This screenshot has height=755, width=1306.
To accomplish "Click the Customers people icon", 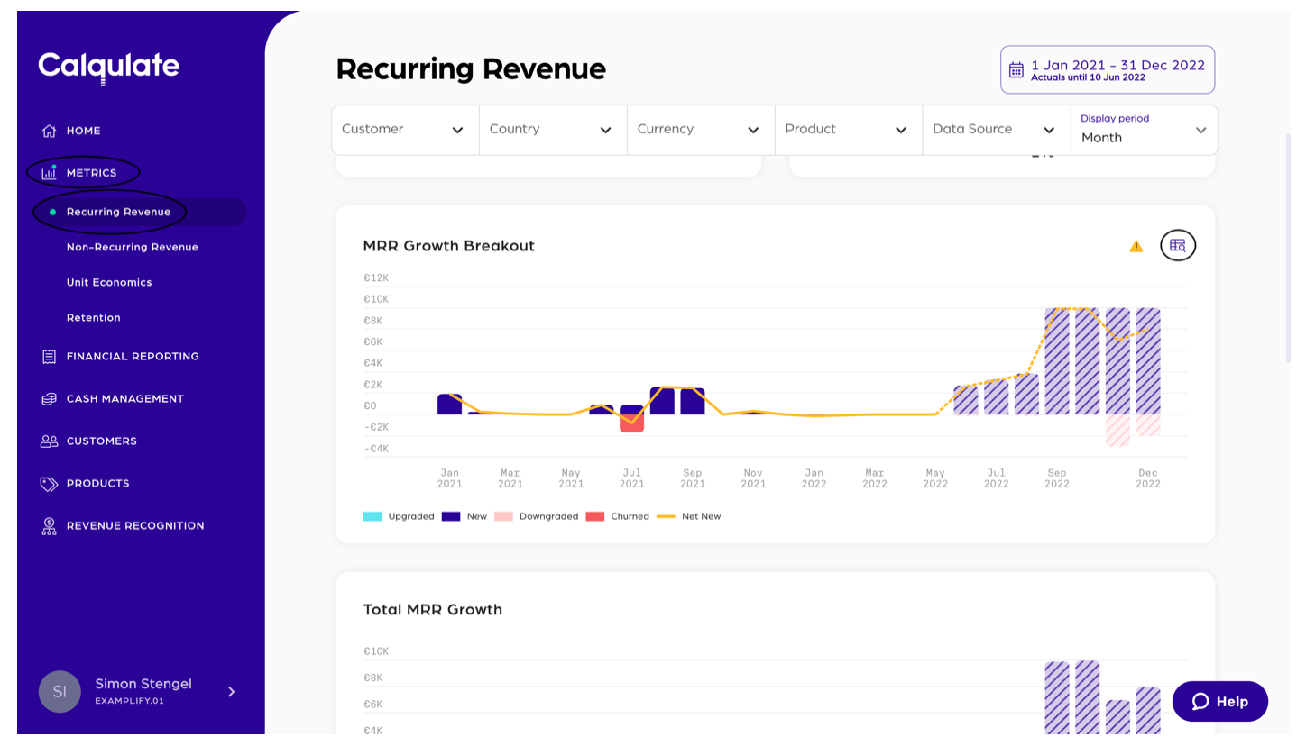I will 50,441.
